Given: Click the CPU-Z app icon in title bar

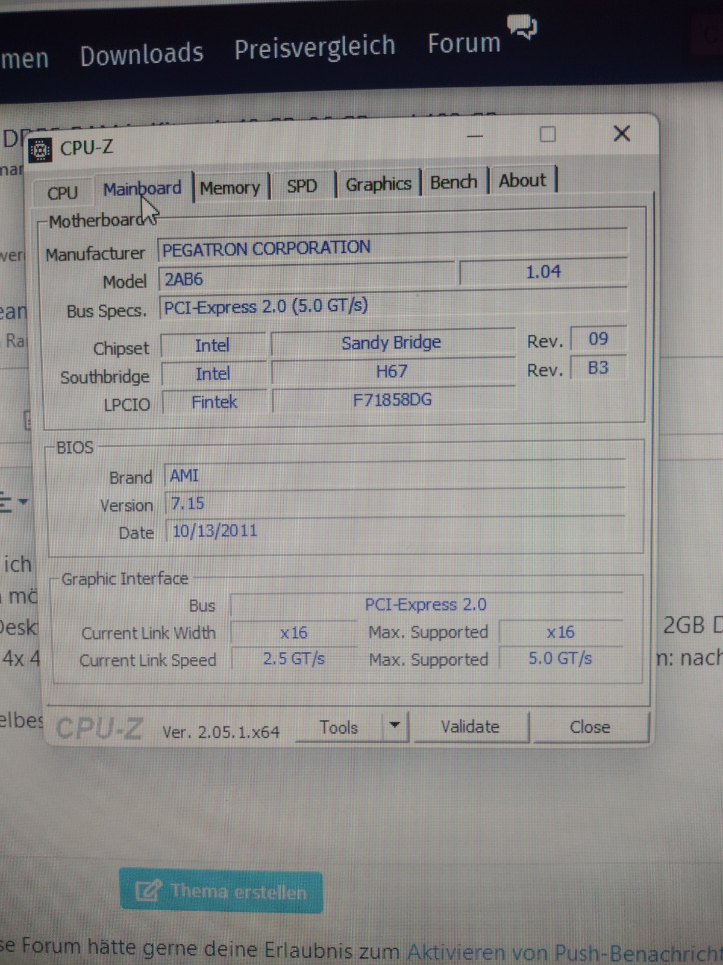Looking at the screenshot, I should click(40, 149).
